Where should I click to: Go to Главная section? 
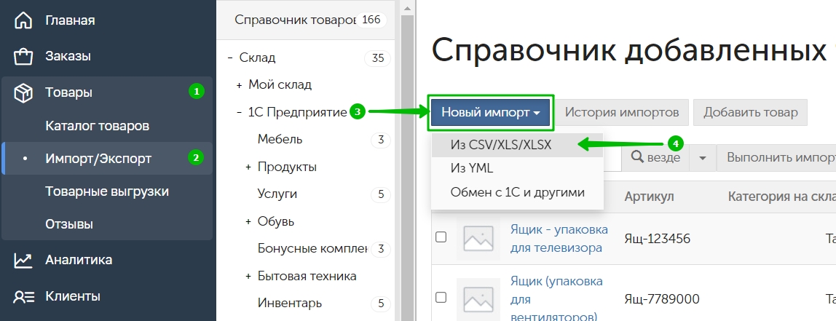[70, 21]
